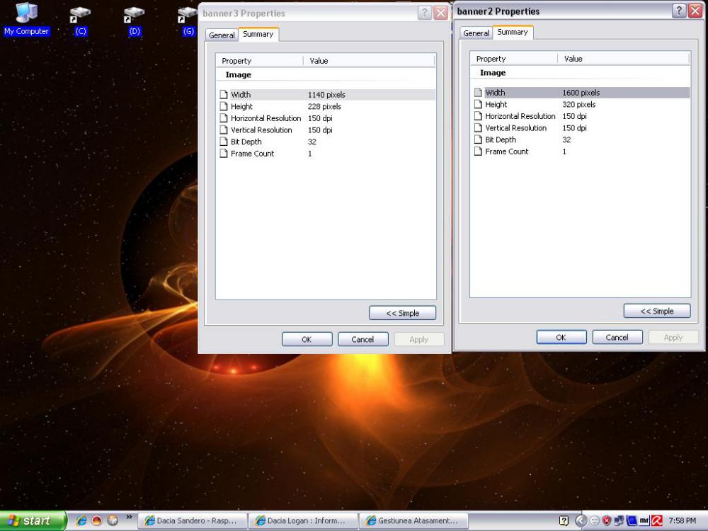Switch to General tab in banner2 Properties
This screenshot has width=708, height=531.
pyautogui.click(x=476, y=33)
